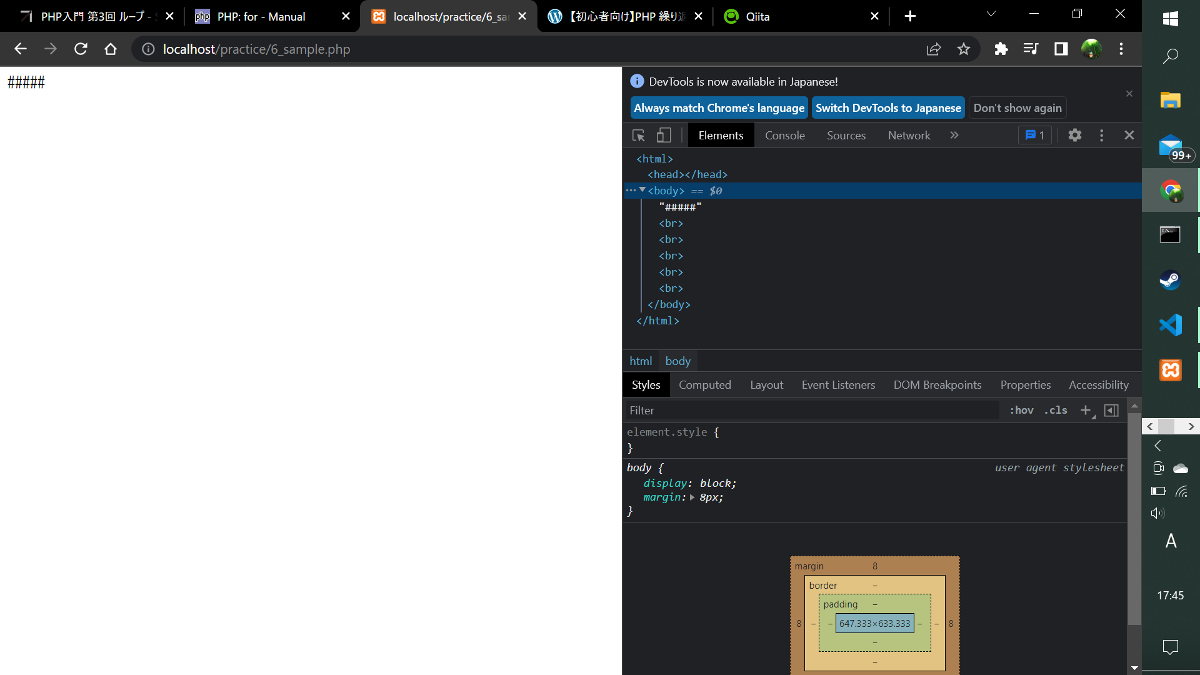Select the head element in the DOM tree
Viewport: 1200px width, 675px height.
pyautogui.click(x=687, y=174)
